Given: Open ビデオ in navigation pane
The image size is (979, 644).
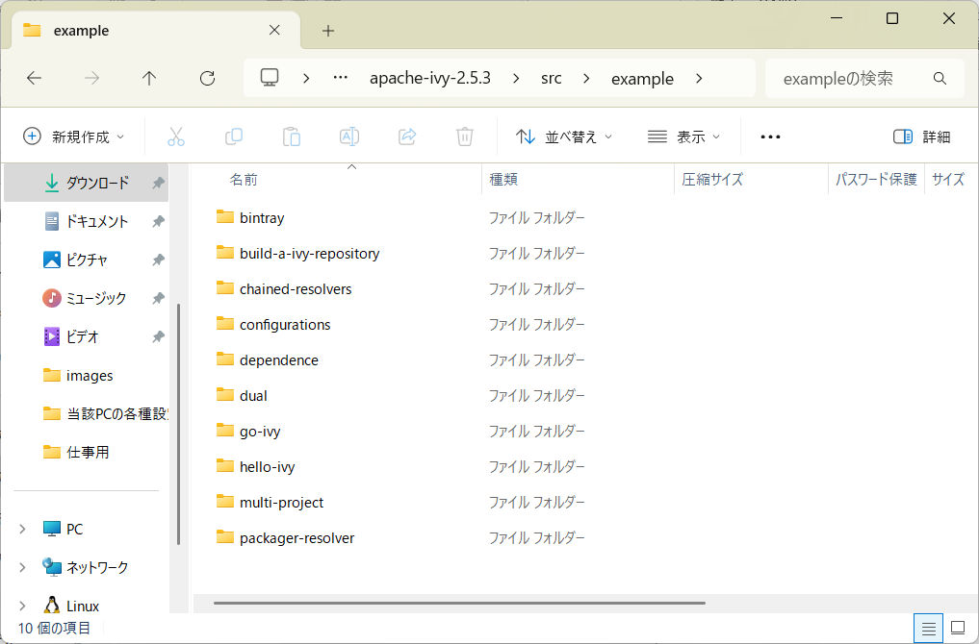Looking at the screenshot, I should click(x=87, y=337).
